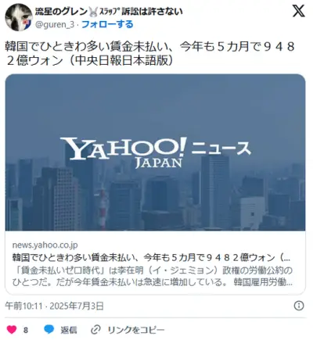Screen dimensions: 313x340
Task: Click the reply speech bubble icon
Action: pyautogui.click(x=49, y=330)
